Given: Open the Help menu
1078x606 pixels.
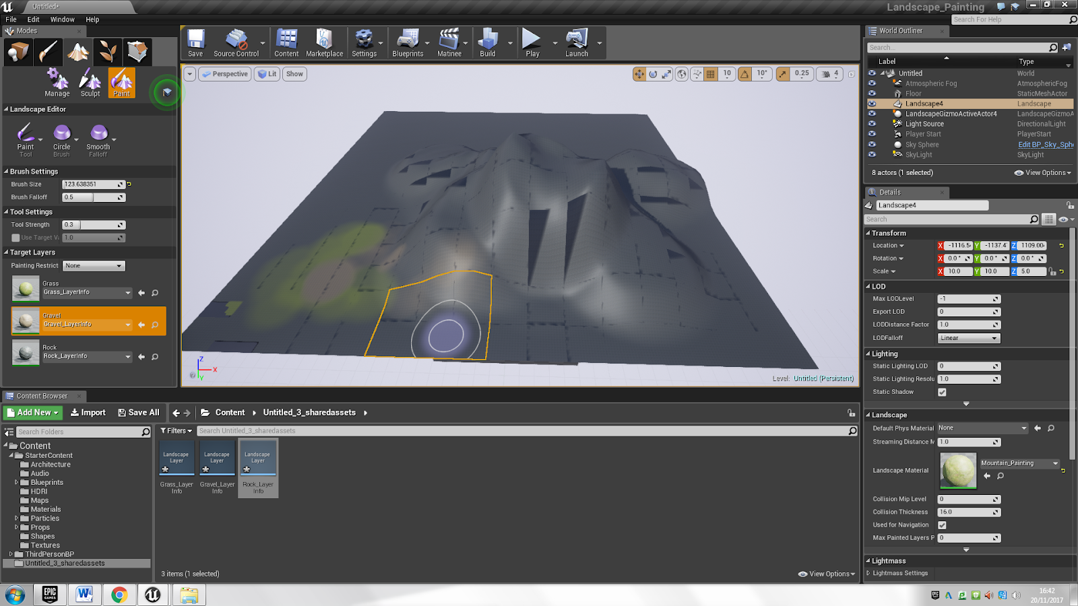Looking at the screenshot, I should pos(92,20).
